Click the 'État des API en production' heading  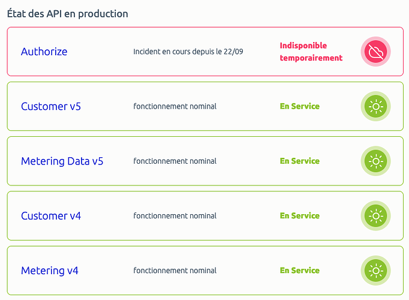pos(68,13)
